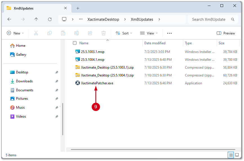Check the select-all items checkbox
244x161 pixels.
coord(75,43)
